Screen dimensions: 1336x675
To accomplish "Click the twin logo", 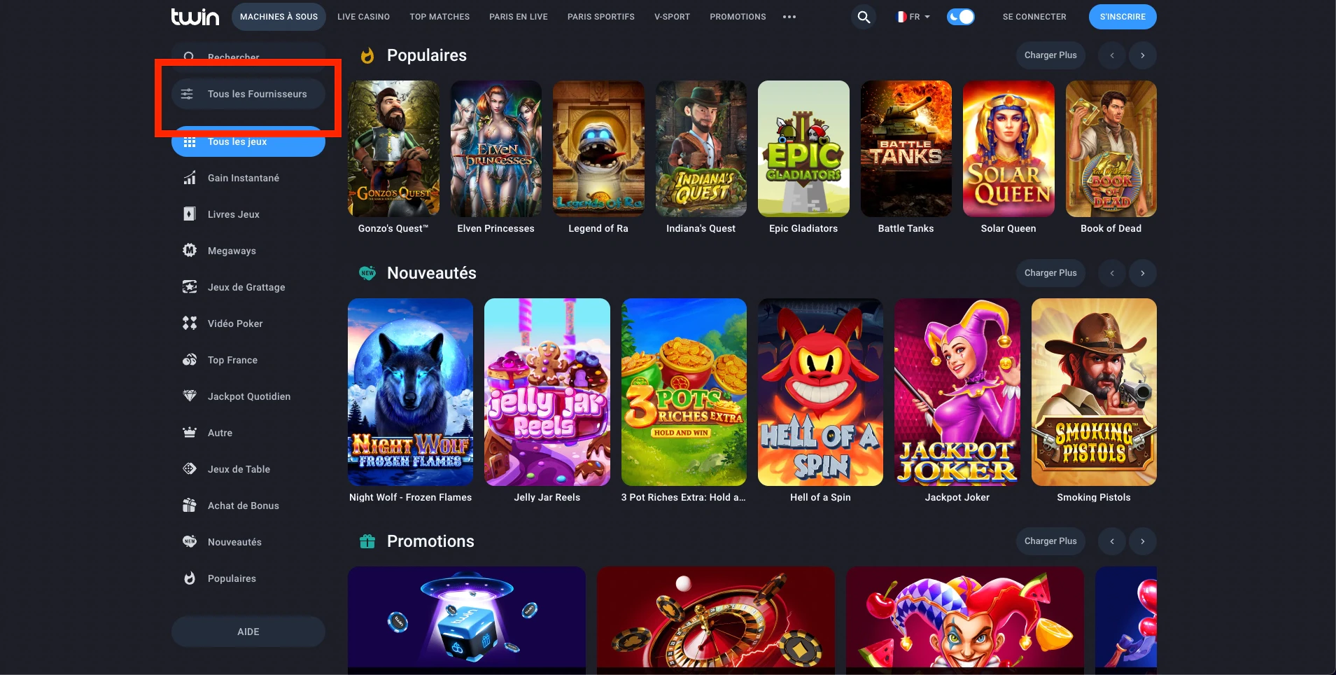I will [195, 17].
